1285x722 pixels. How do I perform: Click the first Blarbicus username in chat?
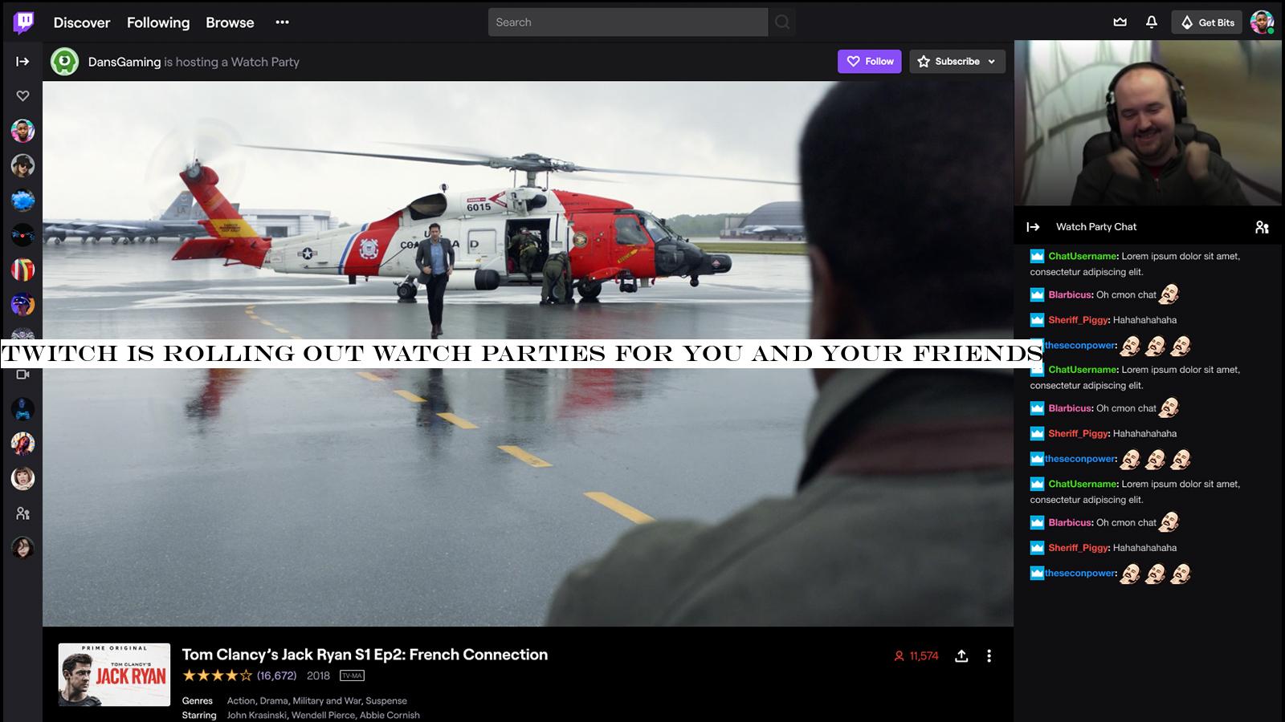click(1071, 294)
